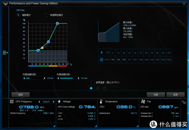Viewport: 189px width, 130px height.
Task: Click the Chassis fan 1 row
Action: [x=160, y=113]
